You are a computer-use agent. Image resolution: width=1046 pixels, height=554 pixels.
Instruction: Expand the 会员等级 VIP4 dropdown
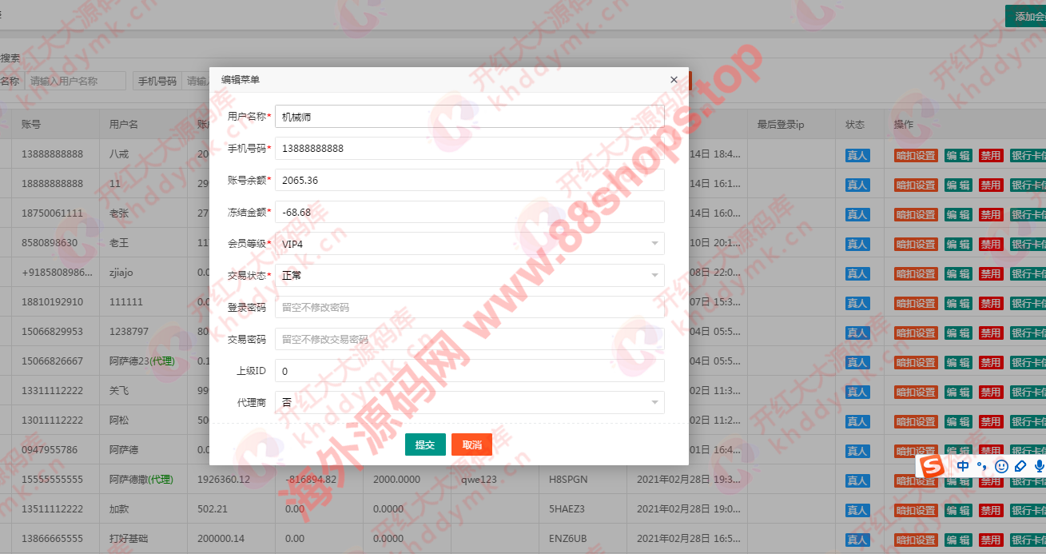point(470,243)
